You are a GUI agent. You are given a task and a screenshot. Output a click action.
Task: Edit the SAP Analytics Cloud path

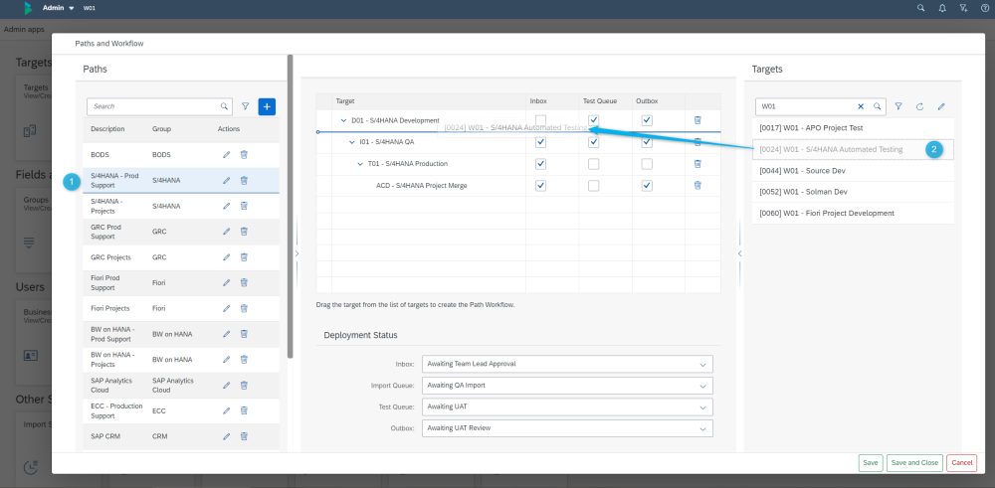226,386
